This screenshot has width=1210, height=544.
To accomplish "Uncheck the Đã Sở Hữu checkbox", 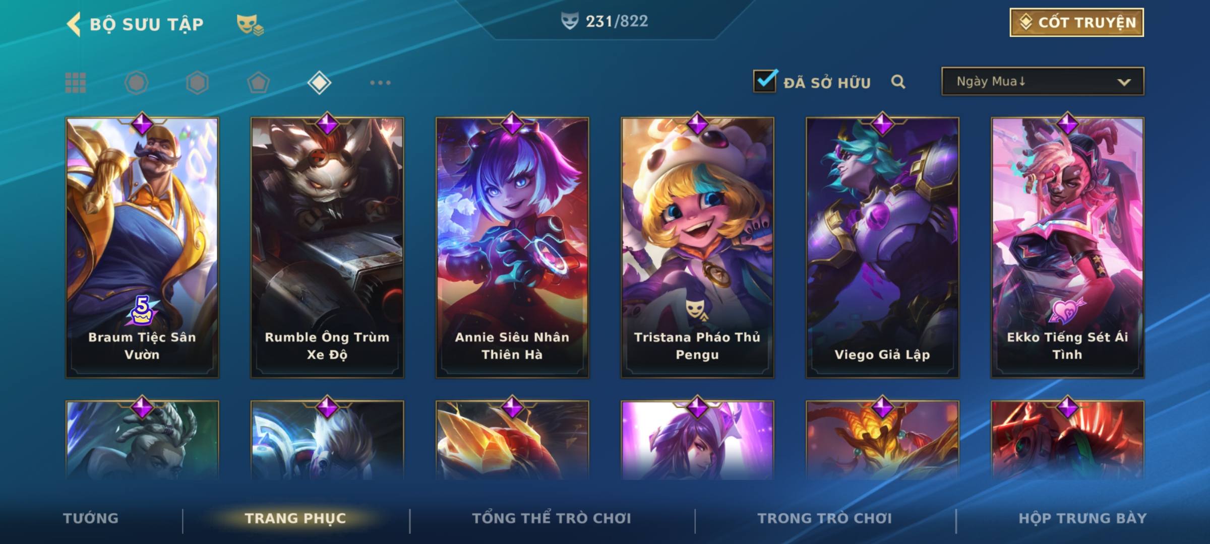I will (x=765, y=81).
